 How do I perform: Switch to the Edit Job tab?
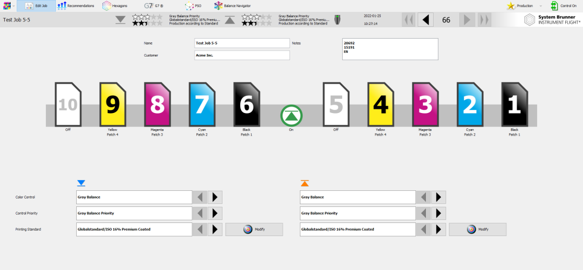coord(36,6)
